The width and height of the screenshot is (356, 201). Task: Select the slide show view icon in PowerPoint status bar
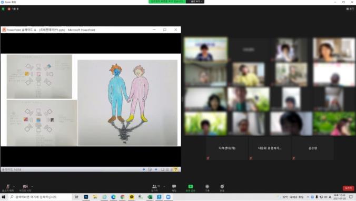point(175,169)
